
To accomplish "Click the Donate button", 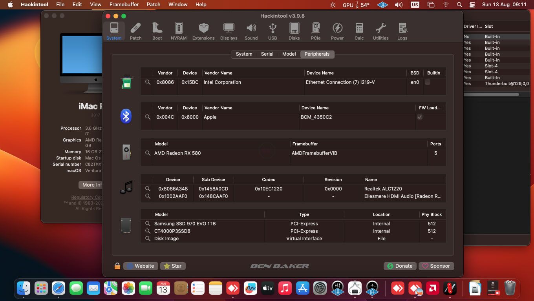I will coord(400,266).
